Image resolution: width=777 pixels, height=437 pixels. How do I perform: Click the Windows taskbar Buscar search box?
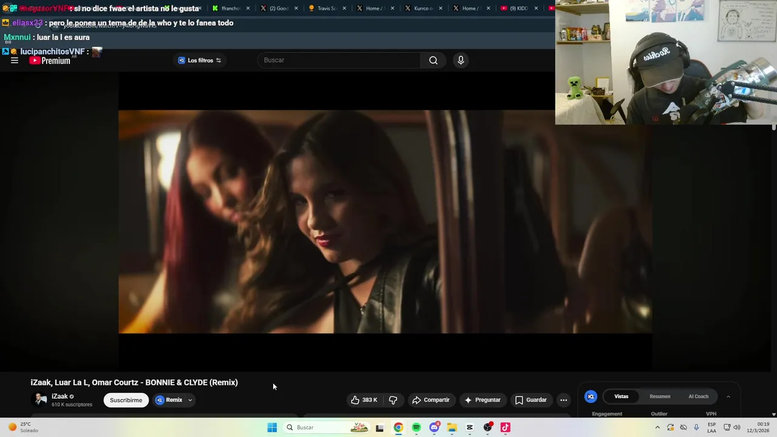[327, 427]
